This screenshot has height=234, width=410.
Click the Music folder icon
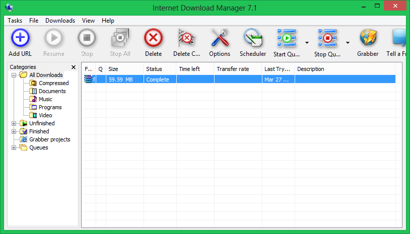point(33,99)
